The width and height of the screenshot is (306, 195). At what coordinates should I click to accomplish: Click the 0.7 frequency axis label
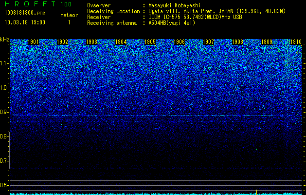pos(4,161)
